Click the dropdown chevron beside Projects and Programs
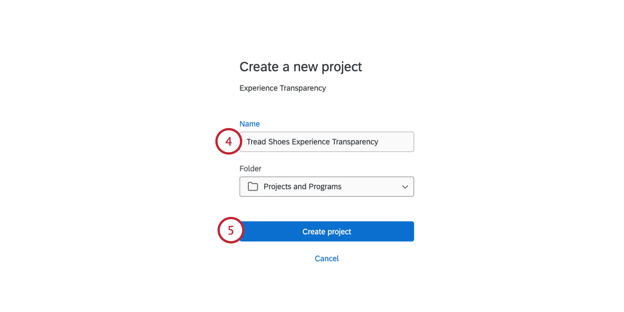 (405, 187)
